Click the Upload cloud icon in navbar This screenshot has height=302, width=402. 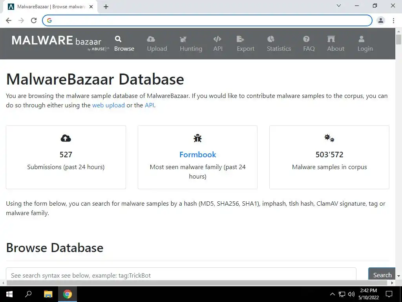(151, 39)
